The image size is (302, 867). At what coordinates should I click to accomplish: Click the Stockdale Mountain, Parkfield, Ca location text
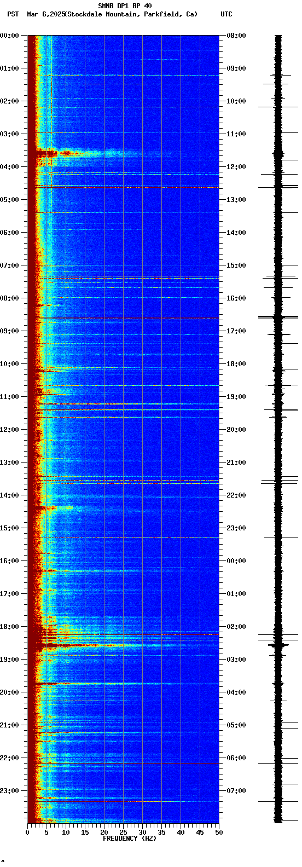click(x=131, y=14)
